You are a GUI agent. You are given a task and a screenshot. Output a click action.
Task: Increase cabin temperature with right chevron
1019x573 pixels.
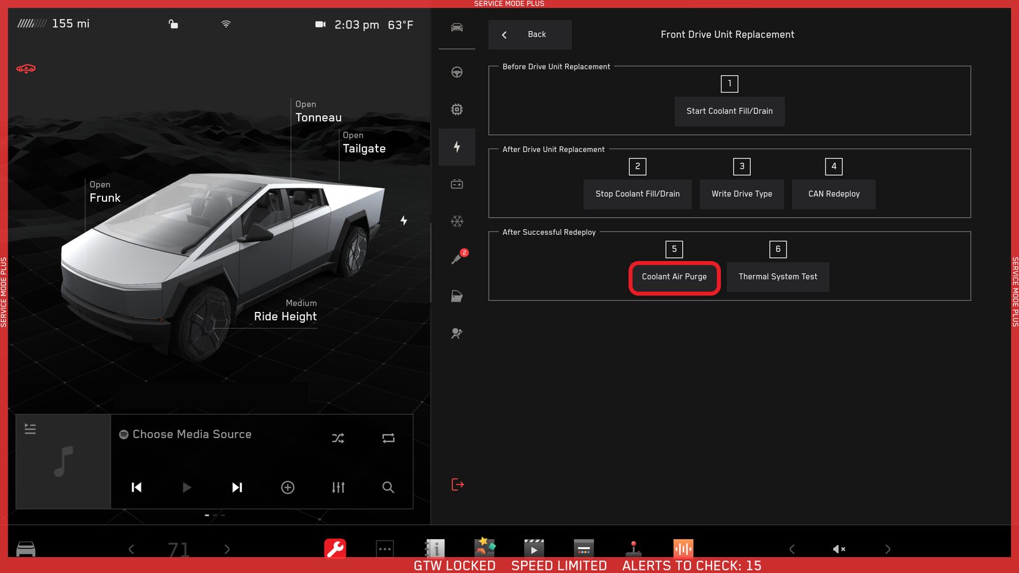pyautogui.click(x=227, y=549)
